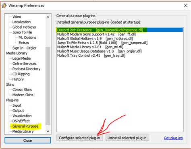Open History preferences page
The width and height of the screenshot is (191, 149).
(x=18, y=79)
